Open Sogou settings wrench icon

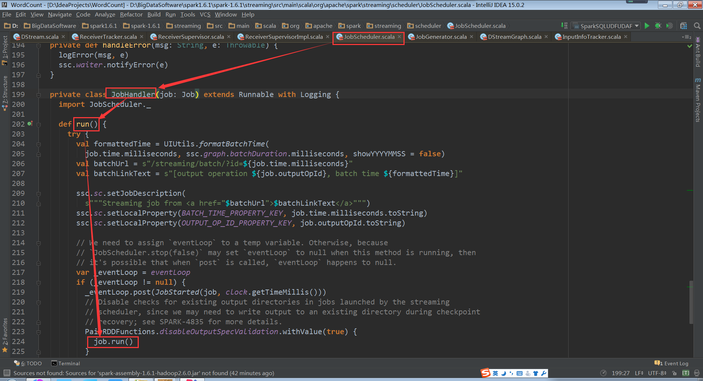[544, 373]
